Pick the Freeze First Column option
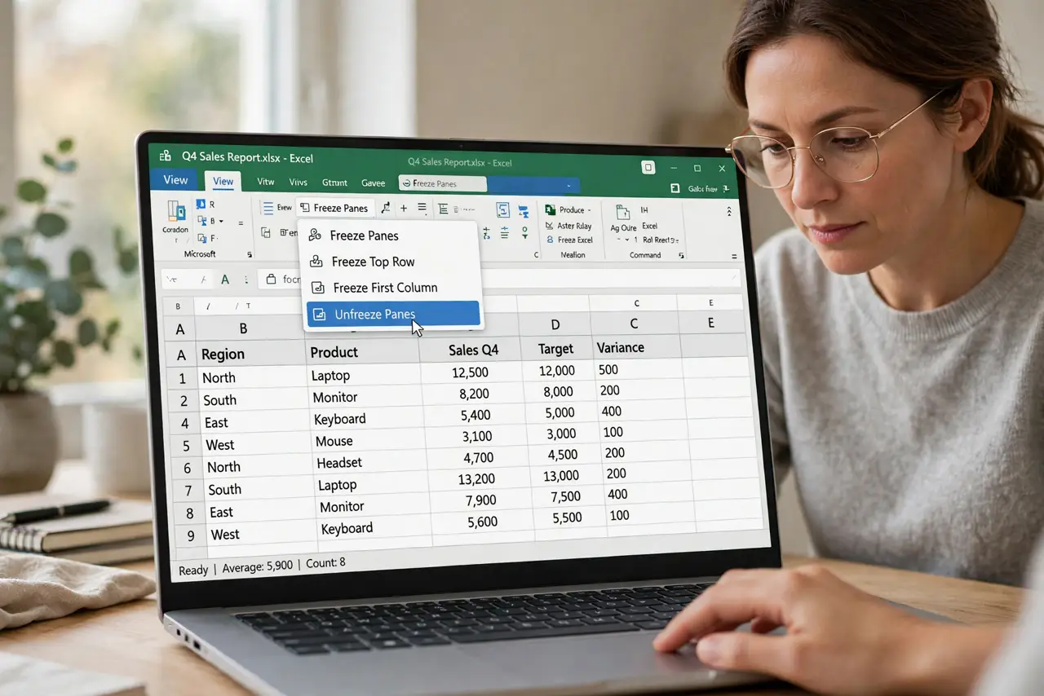This screenshot has height=696, width=1044. [x=385, y=288]
